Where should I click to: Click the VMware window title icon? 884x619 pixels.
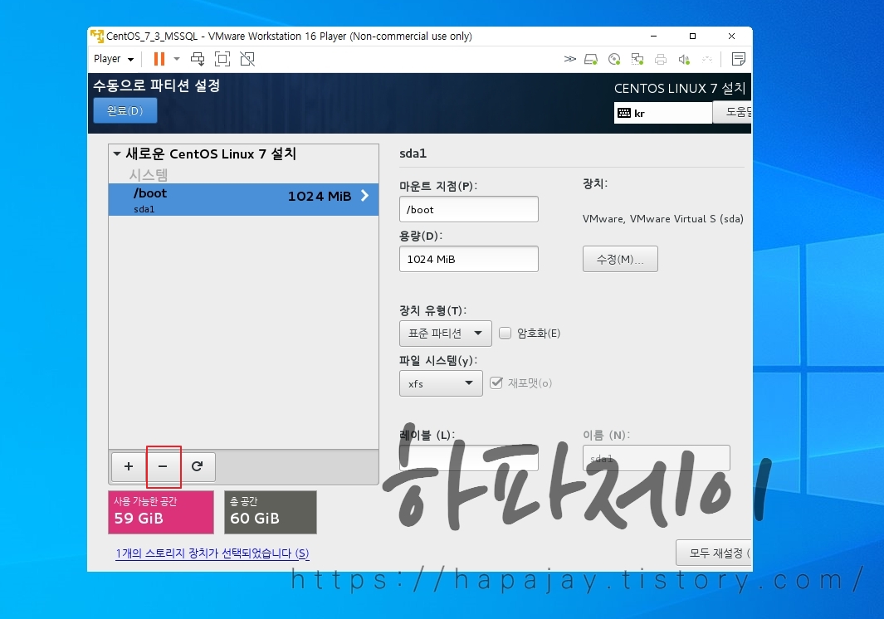coord(97,36)
